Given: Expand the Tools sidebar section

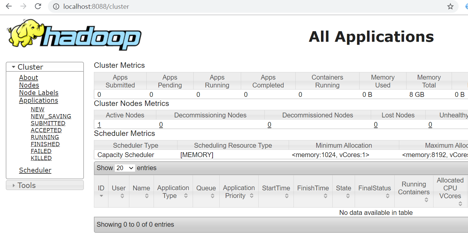Looking at the screenshot, I should tap(45, 185).
